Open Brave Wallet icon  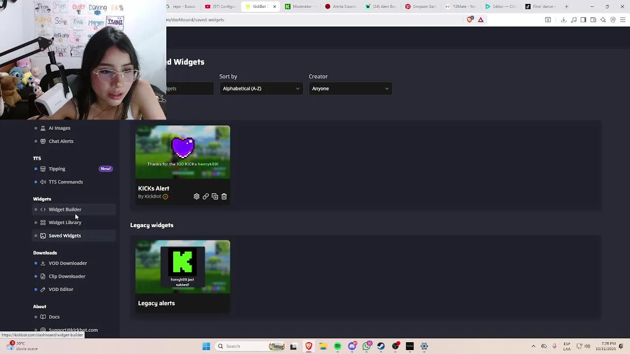(593, 20)
